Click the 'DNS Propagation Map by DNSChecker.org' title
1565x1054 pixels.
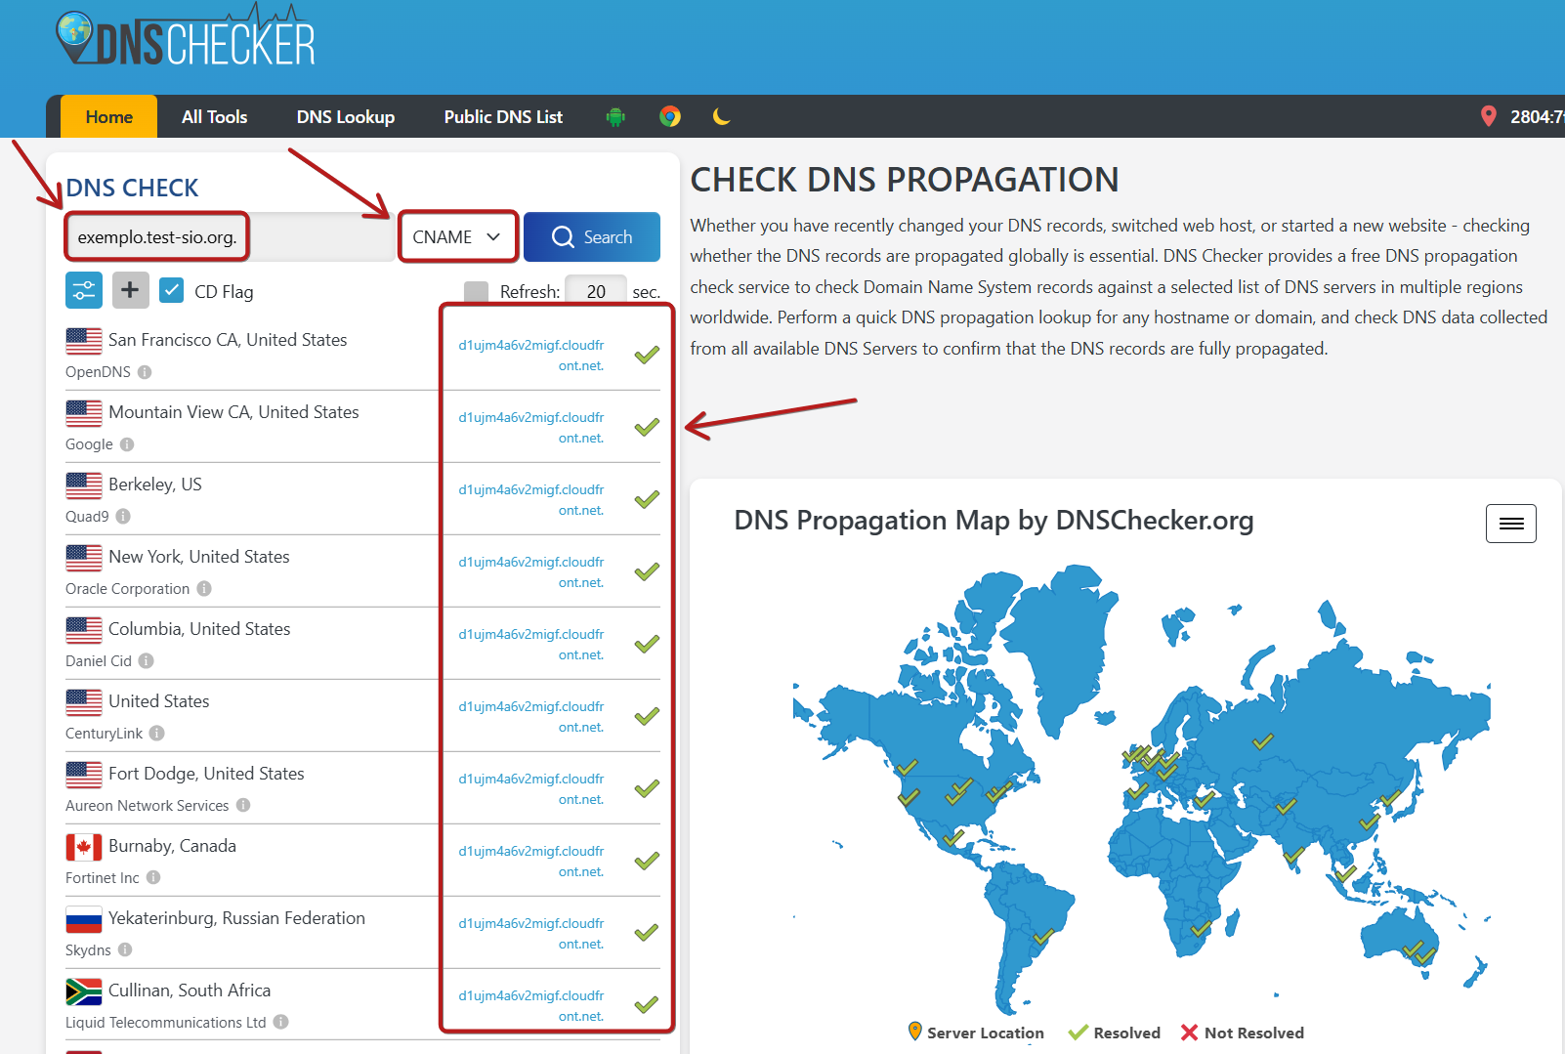point(994,521)
